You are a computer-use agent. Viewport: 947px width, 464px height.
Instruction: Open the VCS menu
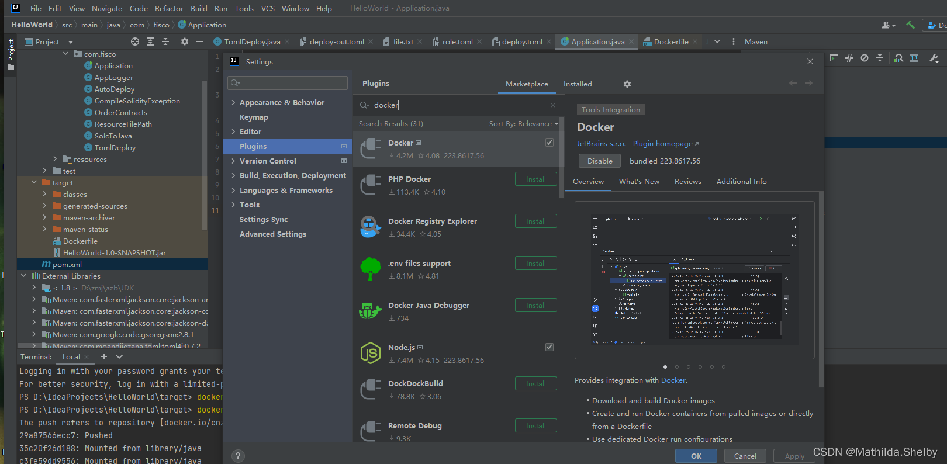(268, 8)
